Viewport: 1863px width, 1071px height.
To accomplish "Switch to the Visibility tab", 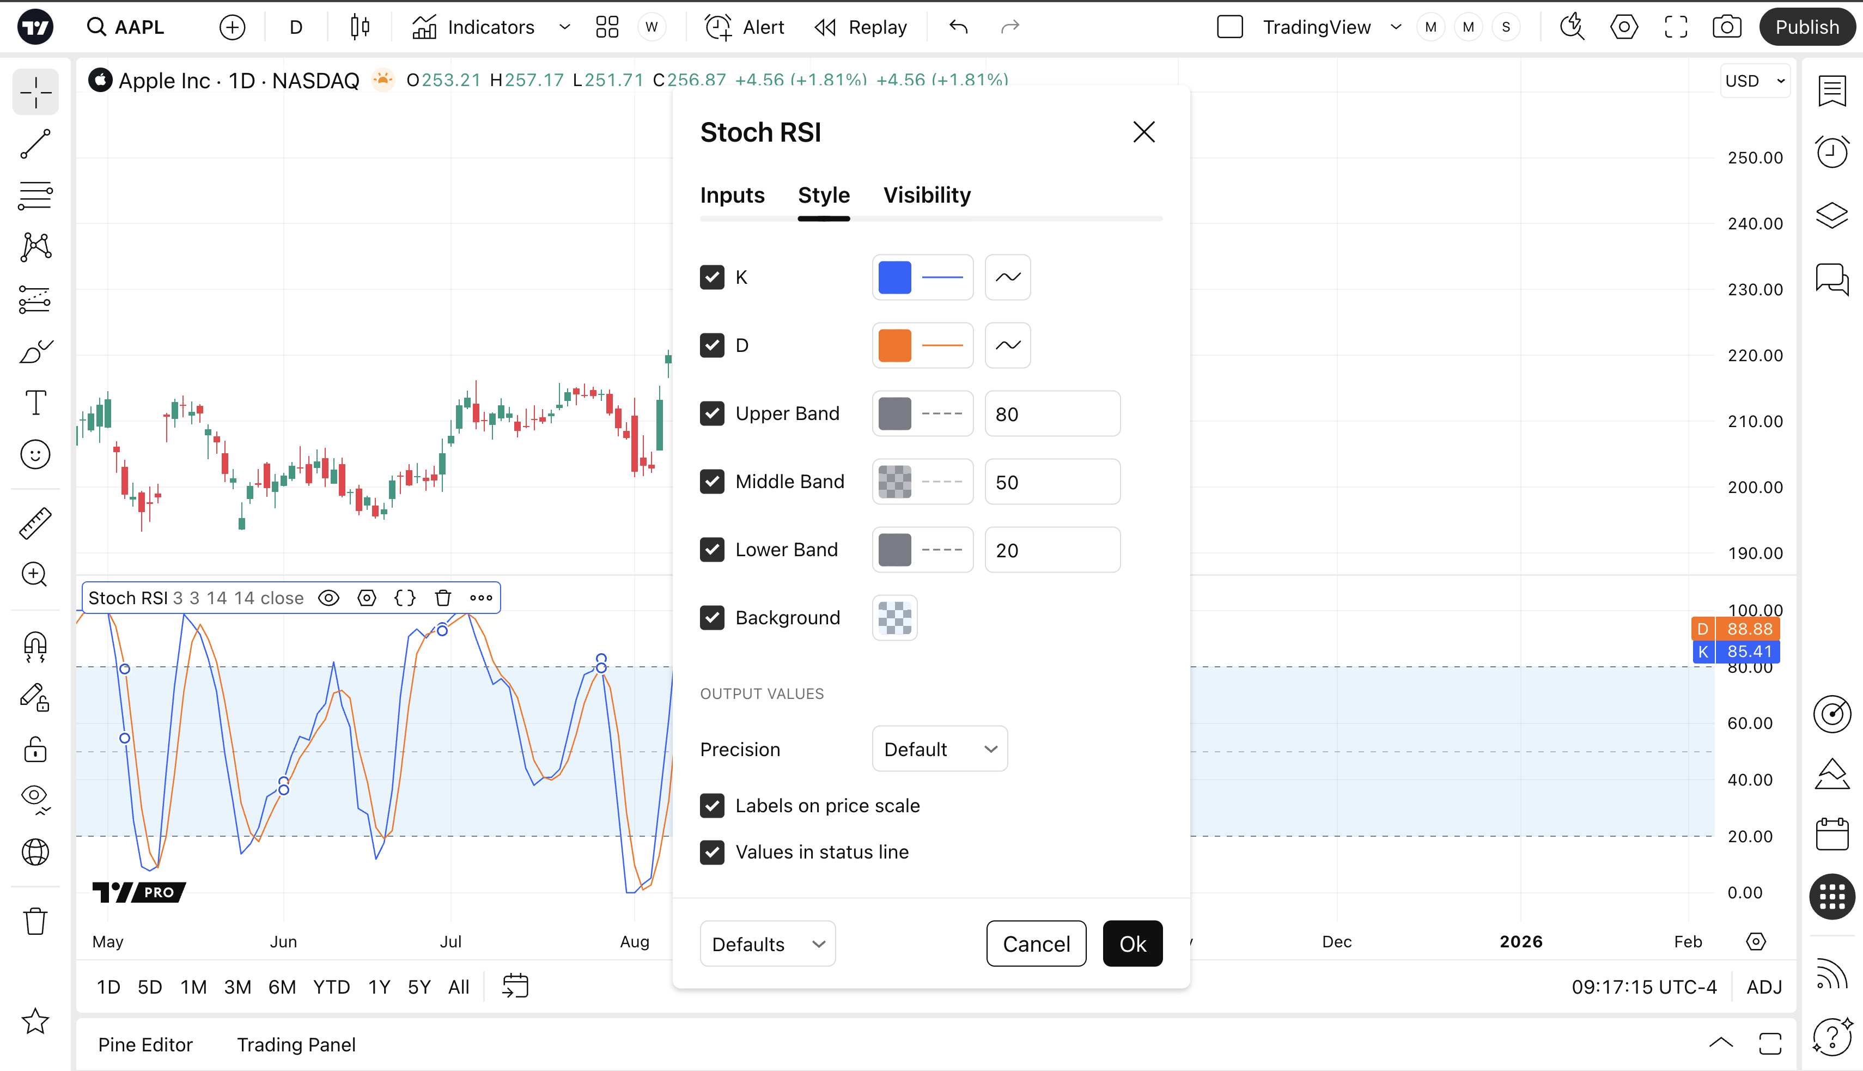I will click(926, 195).
